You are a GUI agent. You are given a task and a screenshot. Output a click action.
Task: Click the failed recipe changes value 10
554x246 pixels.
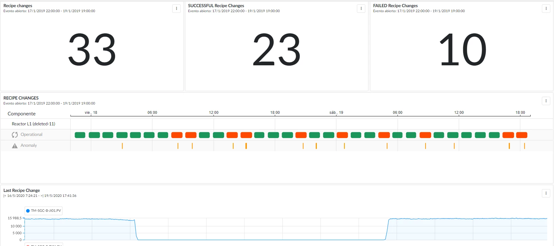[x=462, y=50]
